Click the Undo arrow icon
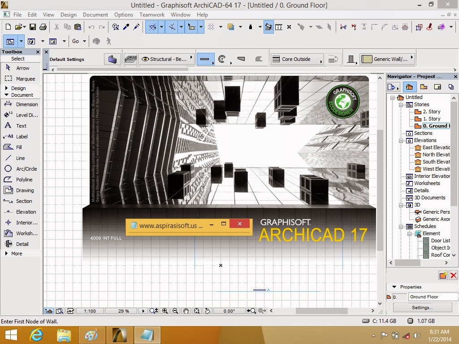459x344 pixels. click(91, 27)
